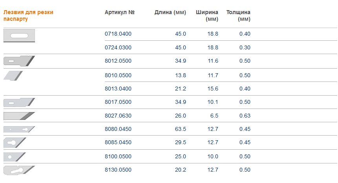Click the small trapezoid blade icon for 8010.0500
Viewport: 338px width, 183px height.
point(13,76)
